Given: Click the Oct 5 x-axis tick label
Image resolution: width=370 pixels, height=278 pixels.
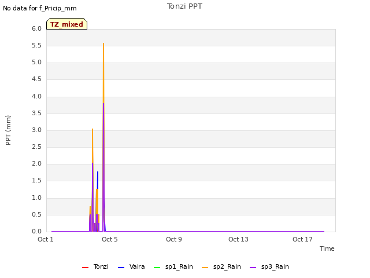Looking at the screenshot, I should (110, 239).
